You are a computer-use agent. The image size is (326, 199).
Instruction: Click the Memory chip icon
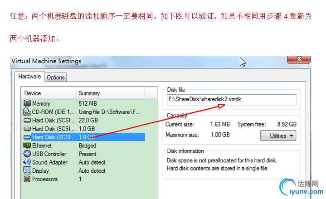pyautogui.click(x=27, y=103)
